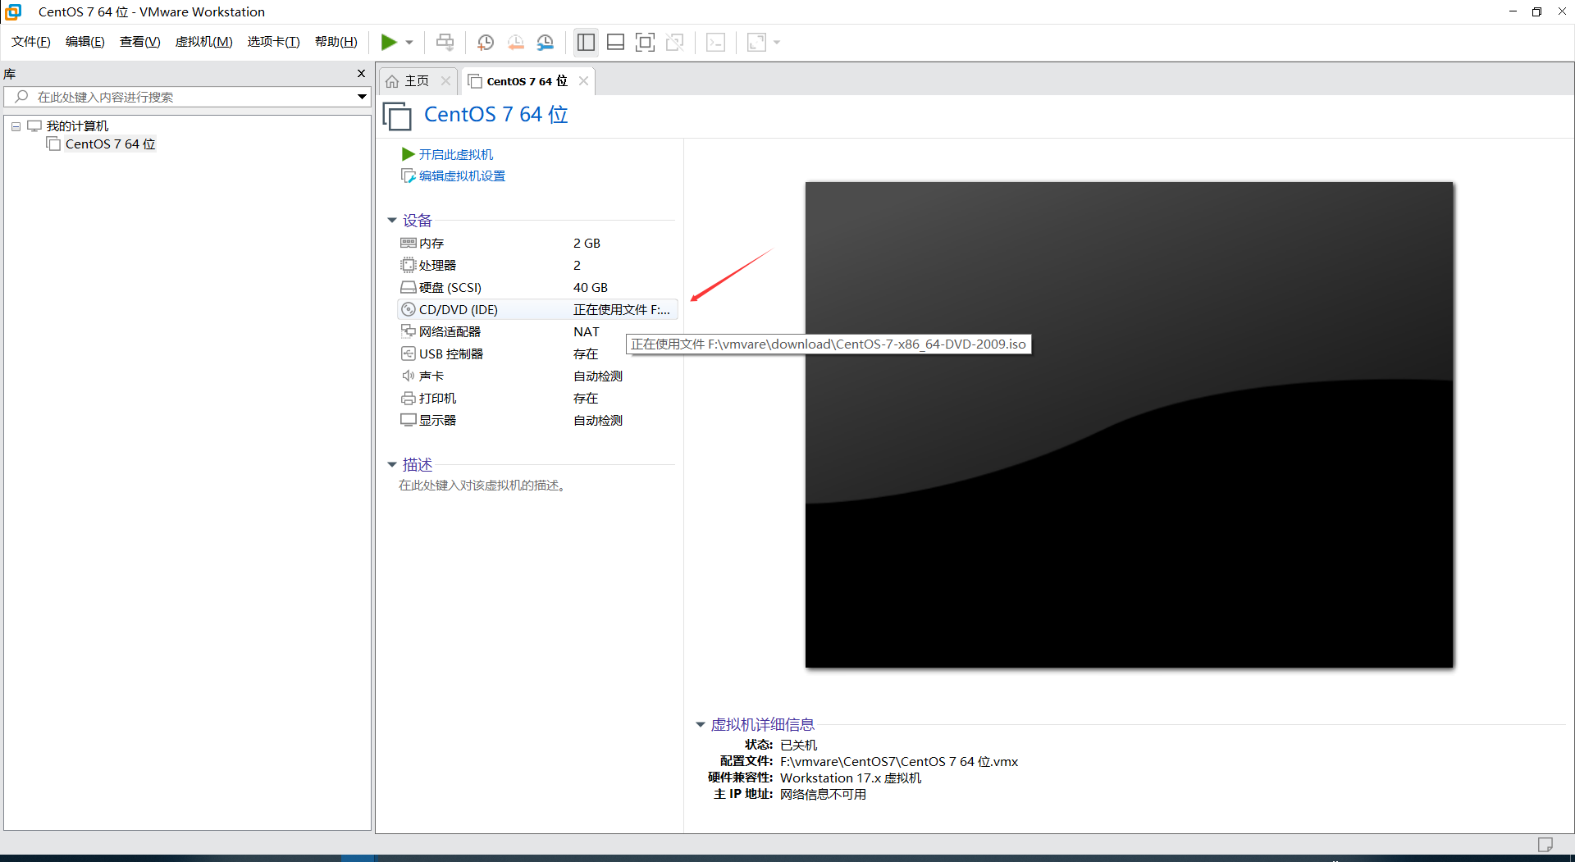Close the 主页 tab
Screen dimensions: 1575x862
pos(445,80)
